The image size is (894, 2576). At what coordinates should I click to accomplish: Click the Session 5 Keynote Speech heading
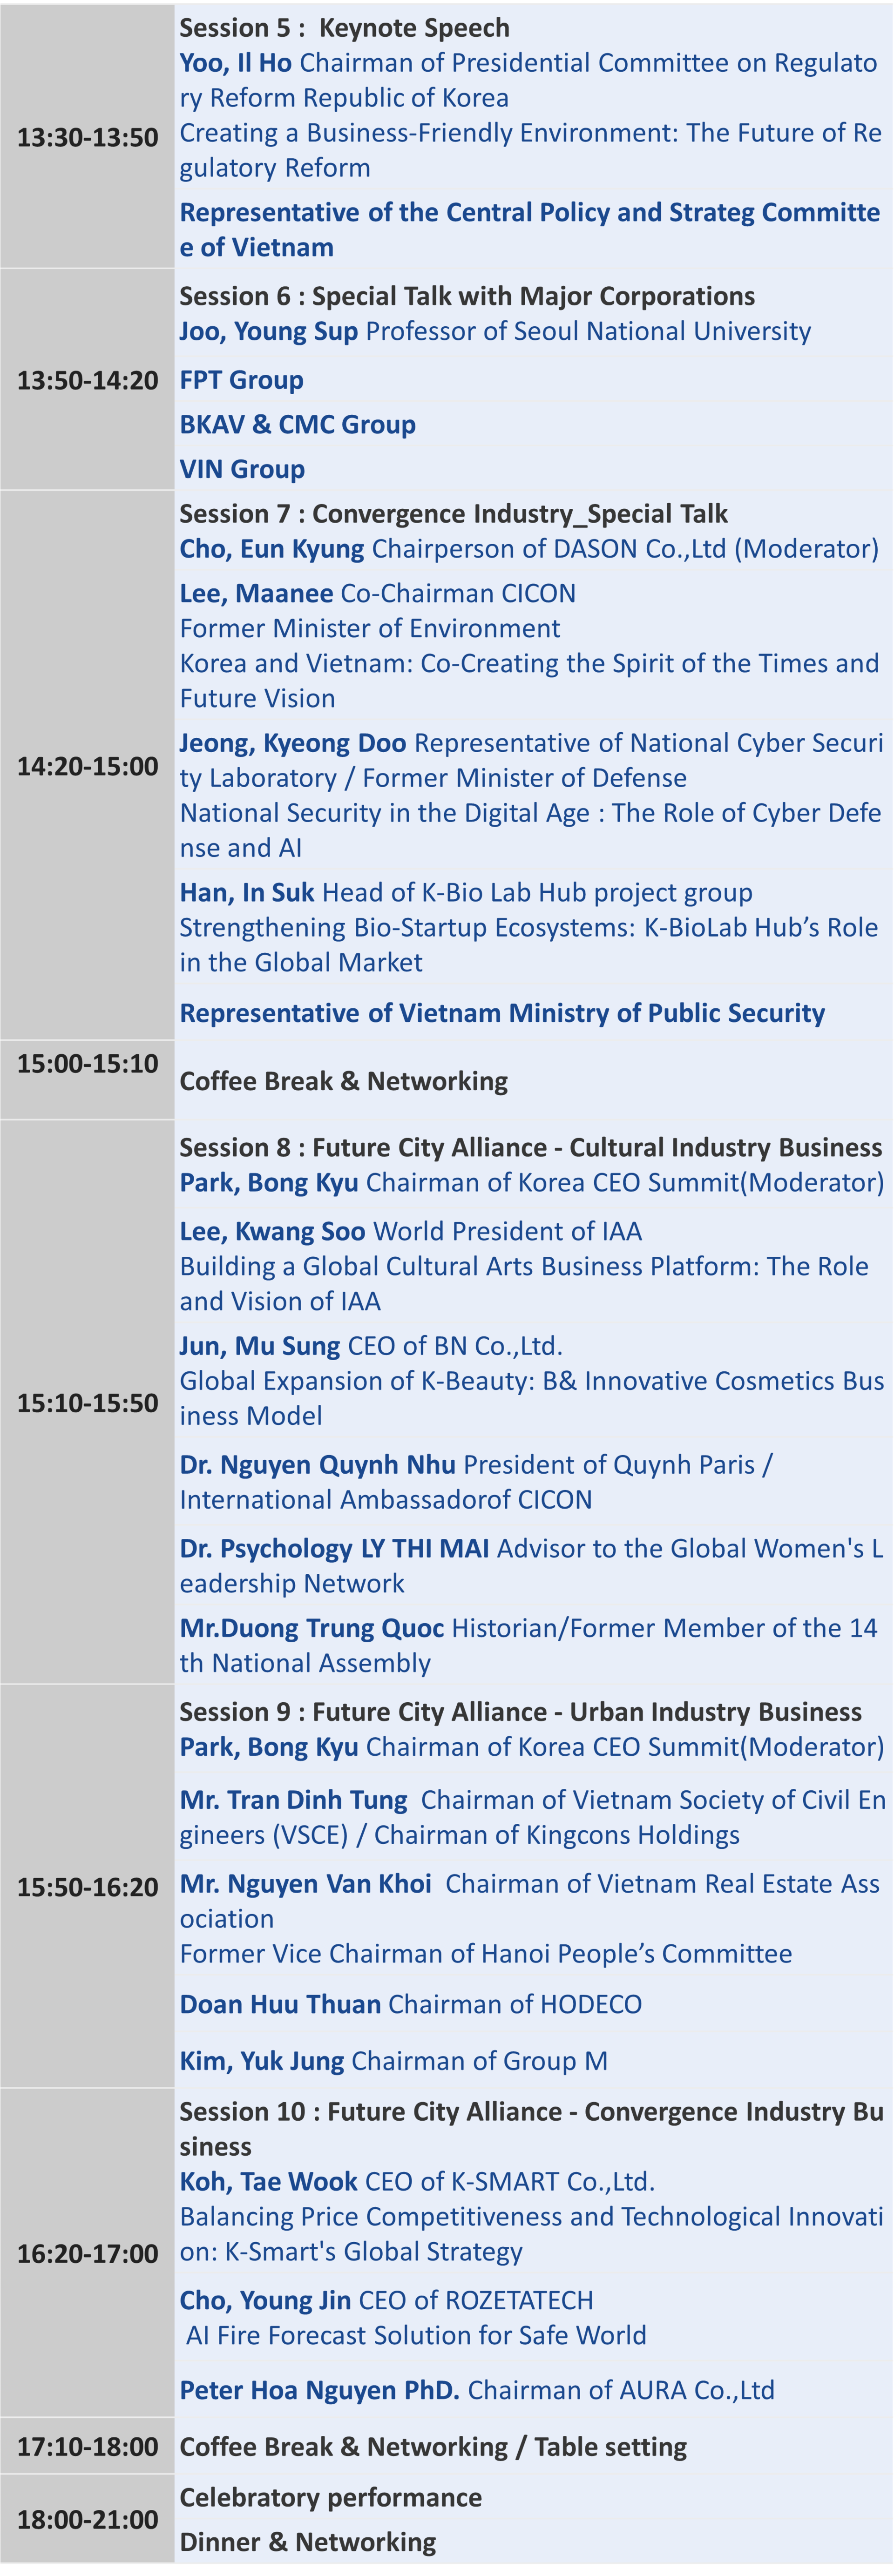(x=344, y=28)
